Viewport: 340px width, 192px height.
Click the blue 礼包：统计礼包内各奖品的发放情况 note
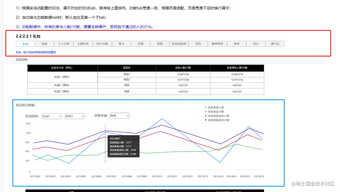pos(36,52)
